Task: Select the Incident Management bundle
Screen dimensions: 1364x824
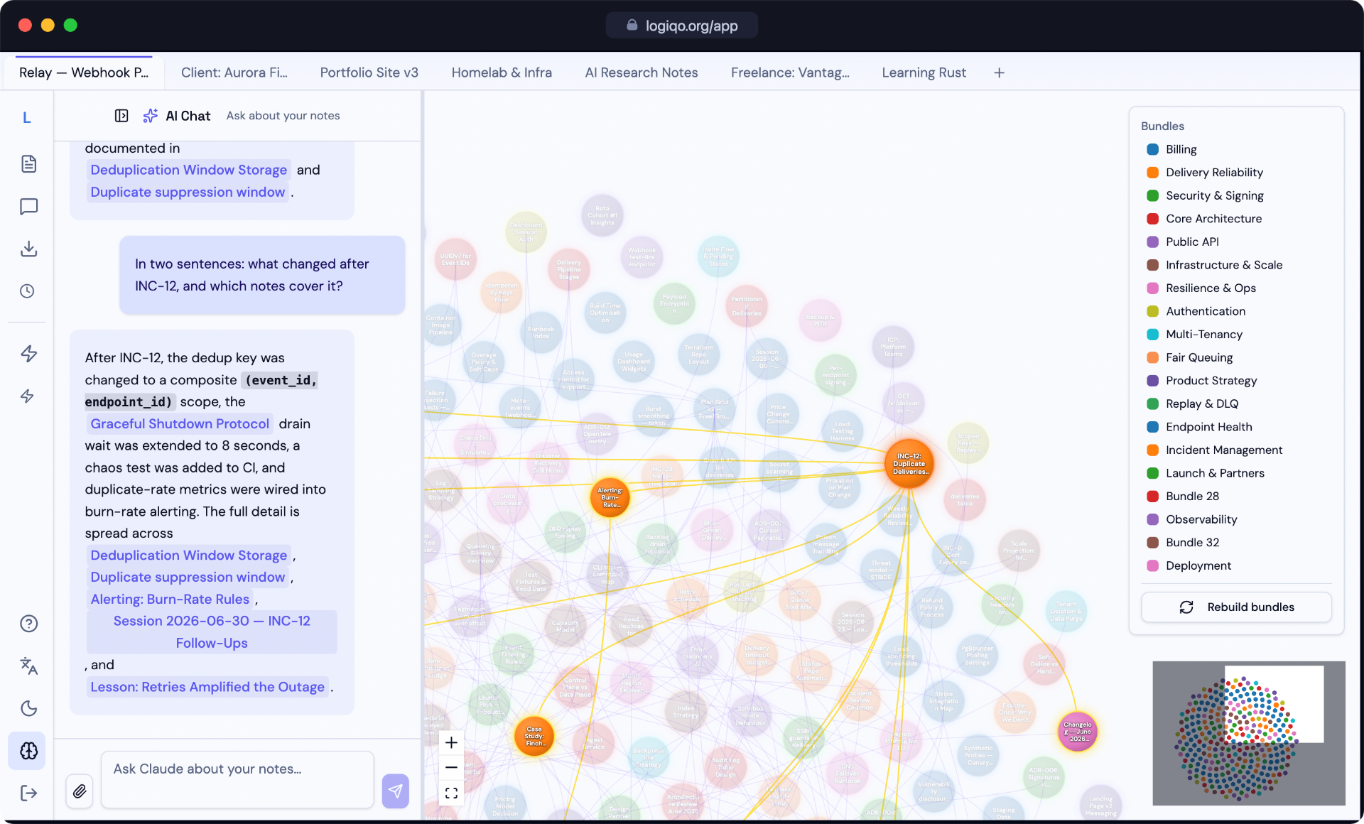Action: pyautogui.click(x=1223, y=450)
